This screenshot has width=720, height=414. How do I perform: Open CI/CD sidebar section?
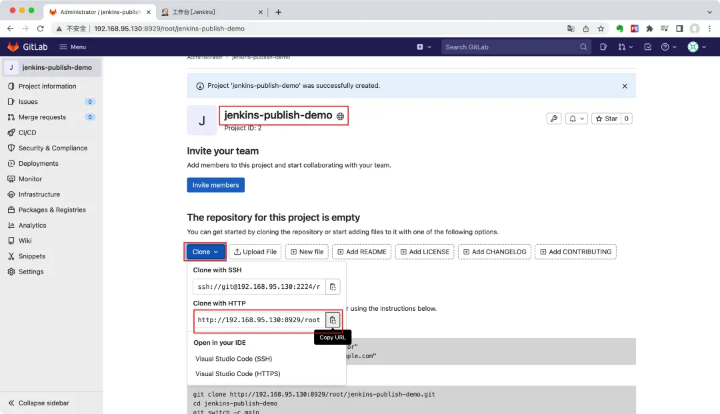point(51,132)
